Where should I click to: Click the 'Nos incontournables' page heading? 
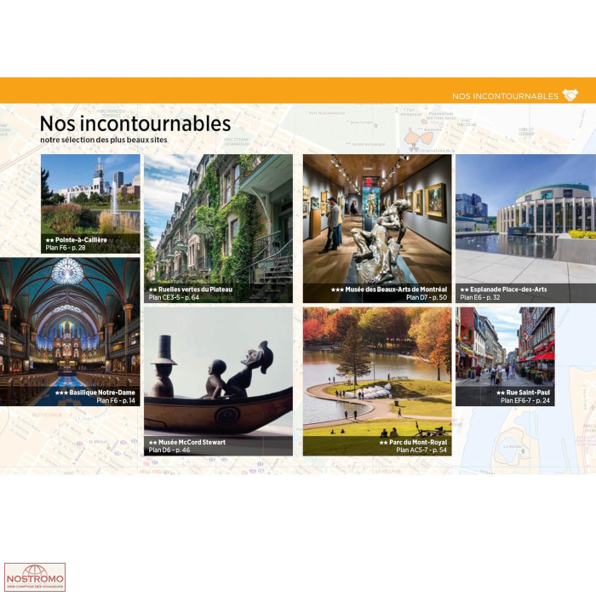tap(135, 124)
